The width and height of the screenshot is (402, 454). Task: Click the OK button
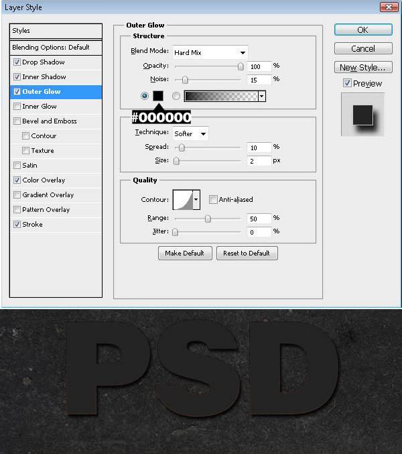[362, 30]
